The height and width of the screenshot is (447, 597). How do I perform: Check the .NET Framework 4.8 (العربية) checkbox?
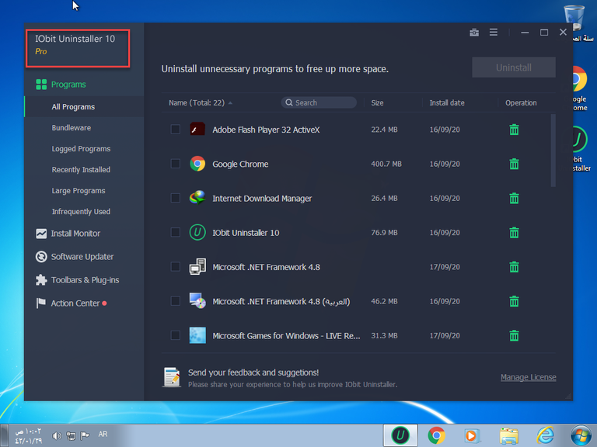(x=176, y=301)
